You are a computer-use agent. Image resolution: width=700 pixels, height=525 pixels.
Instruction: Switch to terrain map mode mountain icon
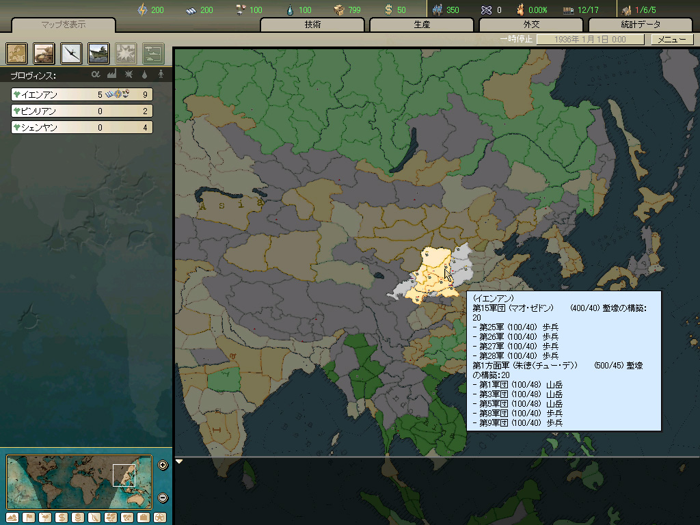pyautogui.click(x=12, y=518)
